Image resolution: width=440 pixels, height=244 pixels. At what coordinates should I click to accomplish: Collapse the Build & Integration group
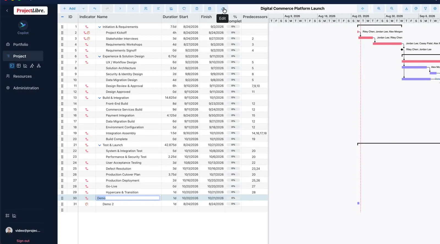(100, 98)
